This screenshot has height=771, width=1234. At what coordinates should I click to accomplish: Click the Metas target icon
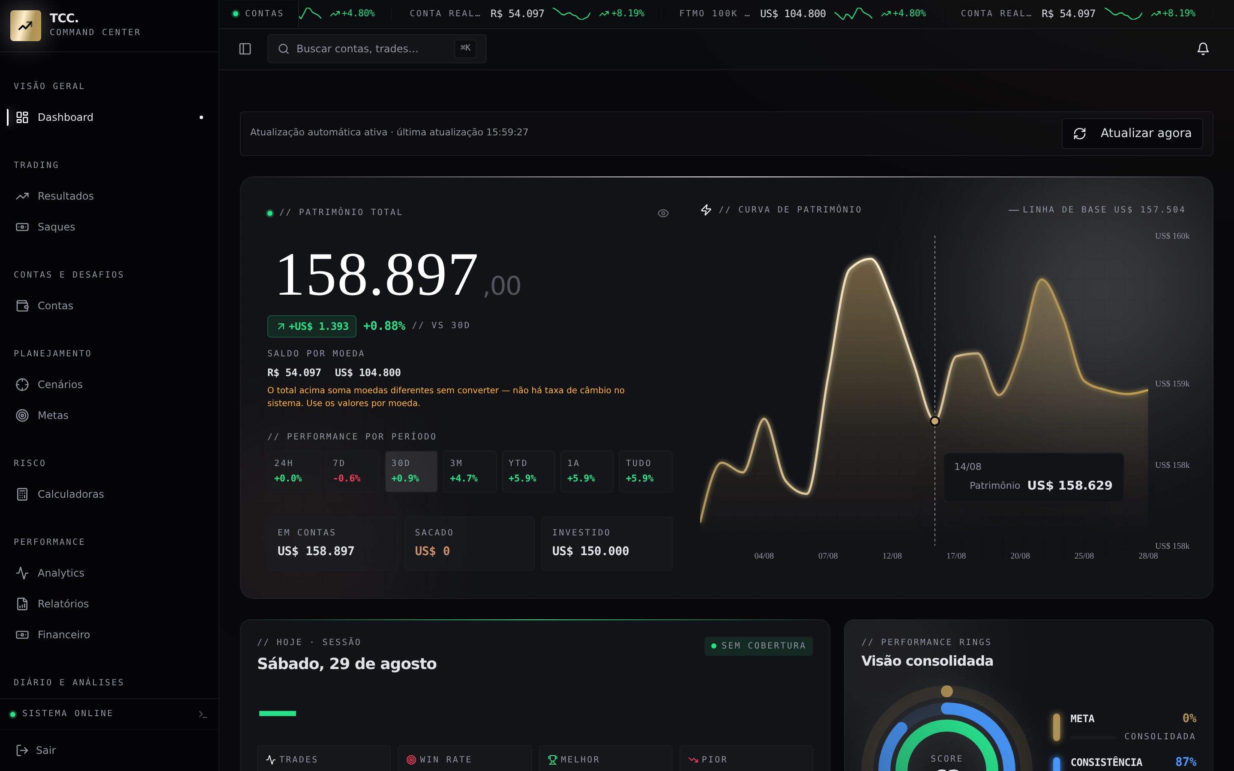[22, 415]
